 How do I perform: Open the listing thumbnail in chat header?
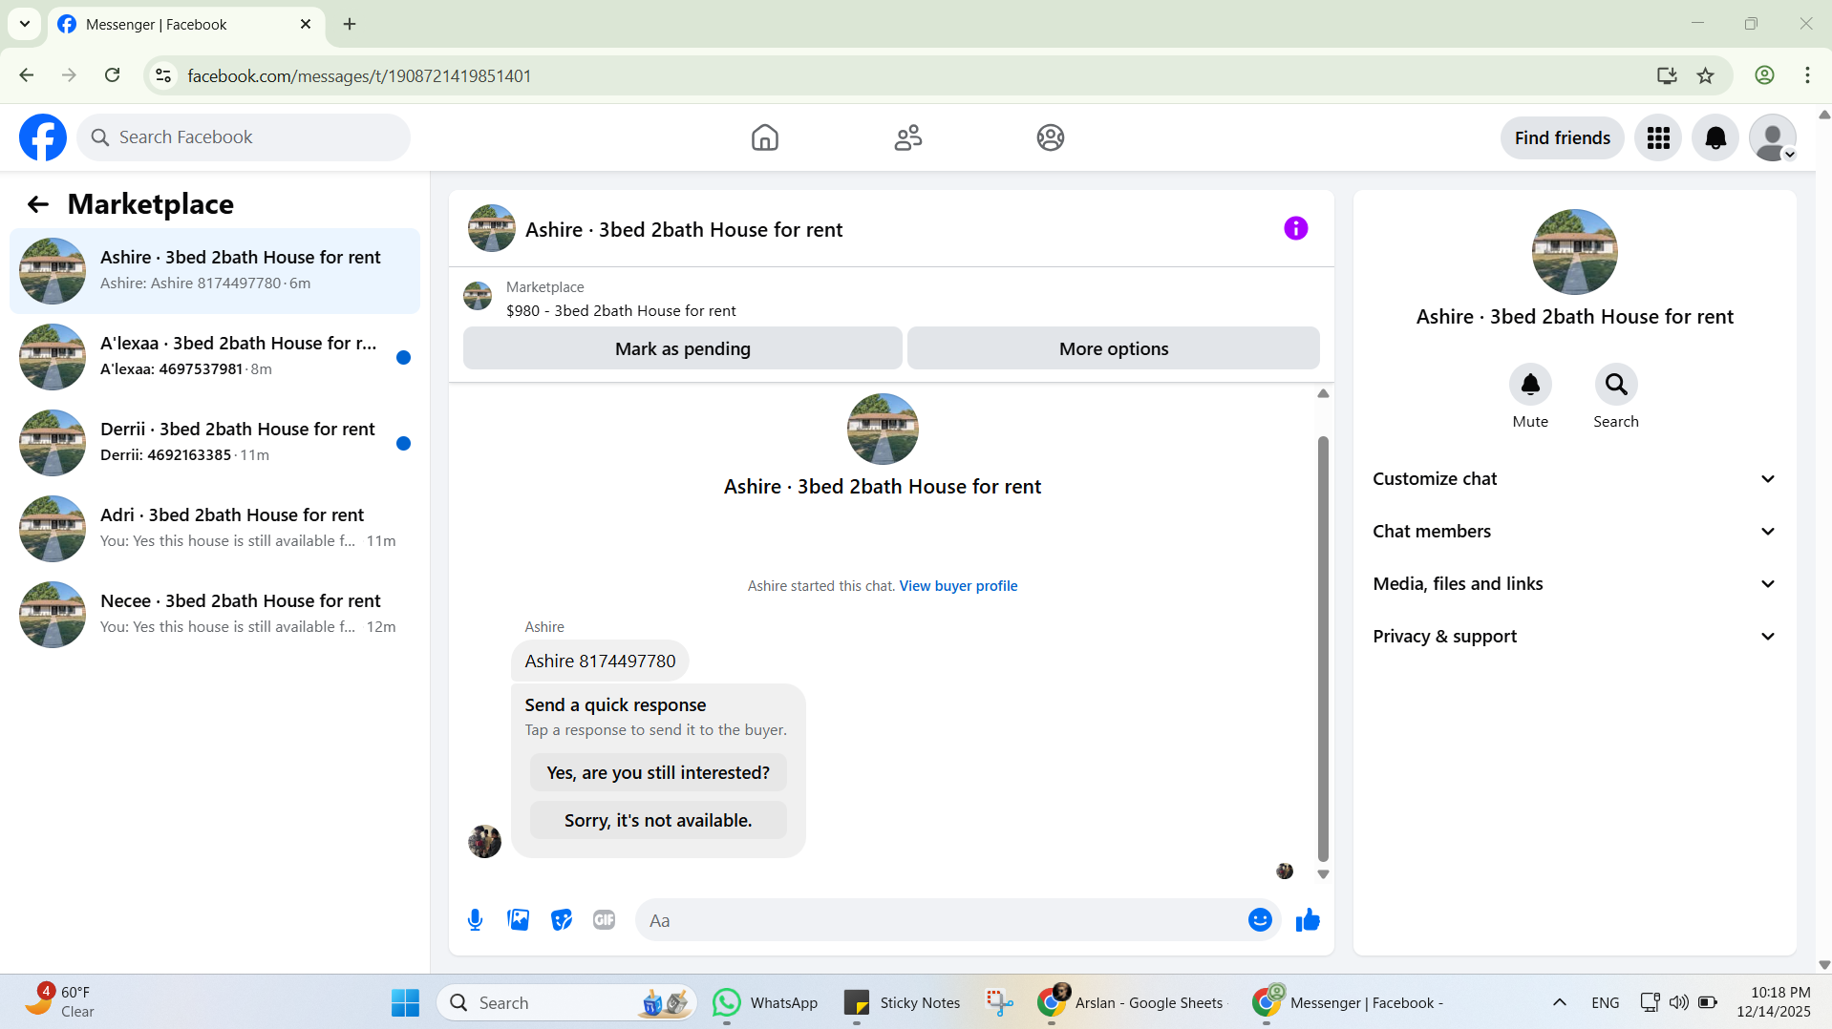pos(492,228)
